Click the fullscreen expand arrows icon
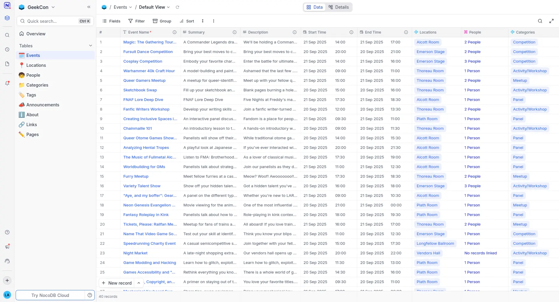Viewport: 559px width, 302px height. (551, 21)
